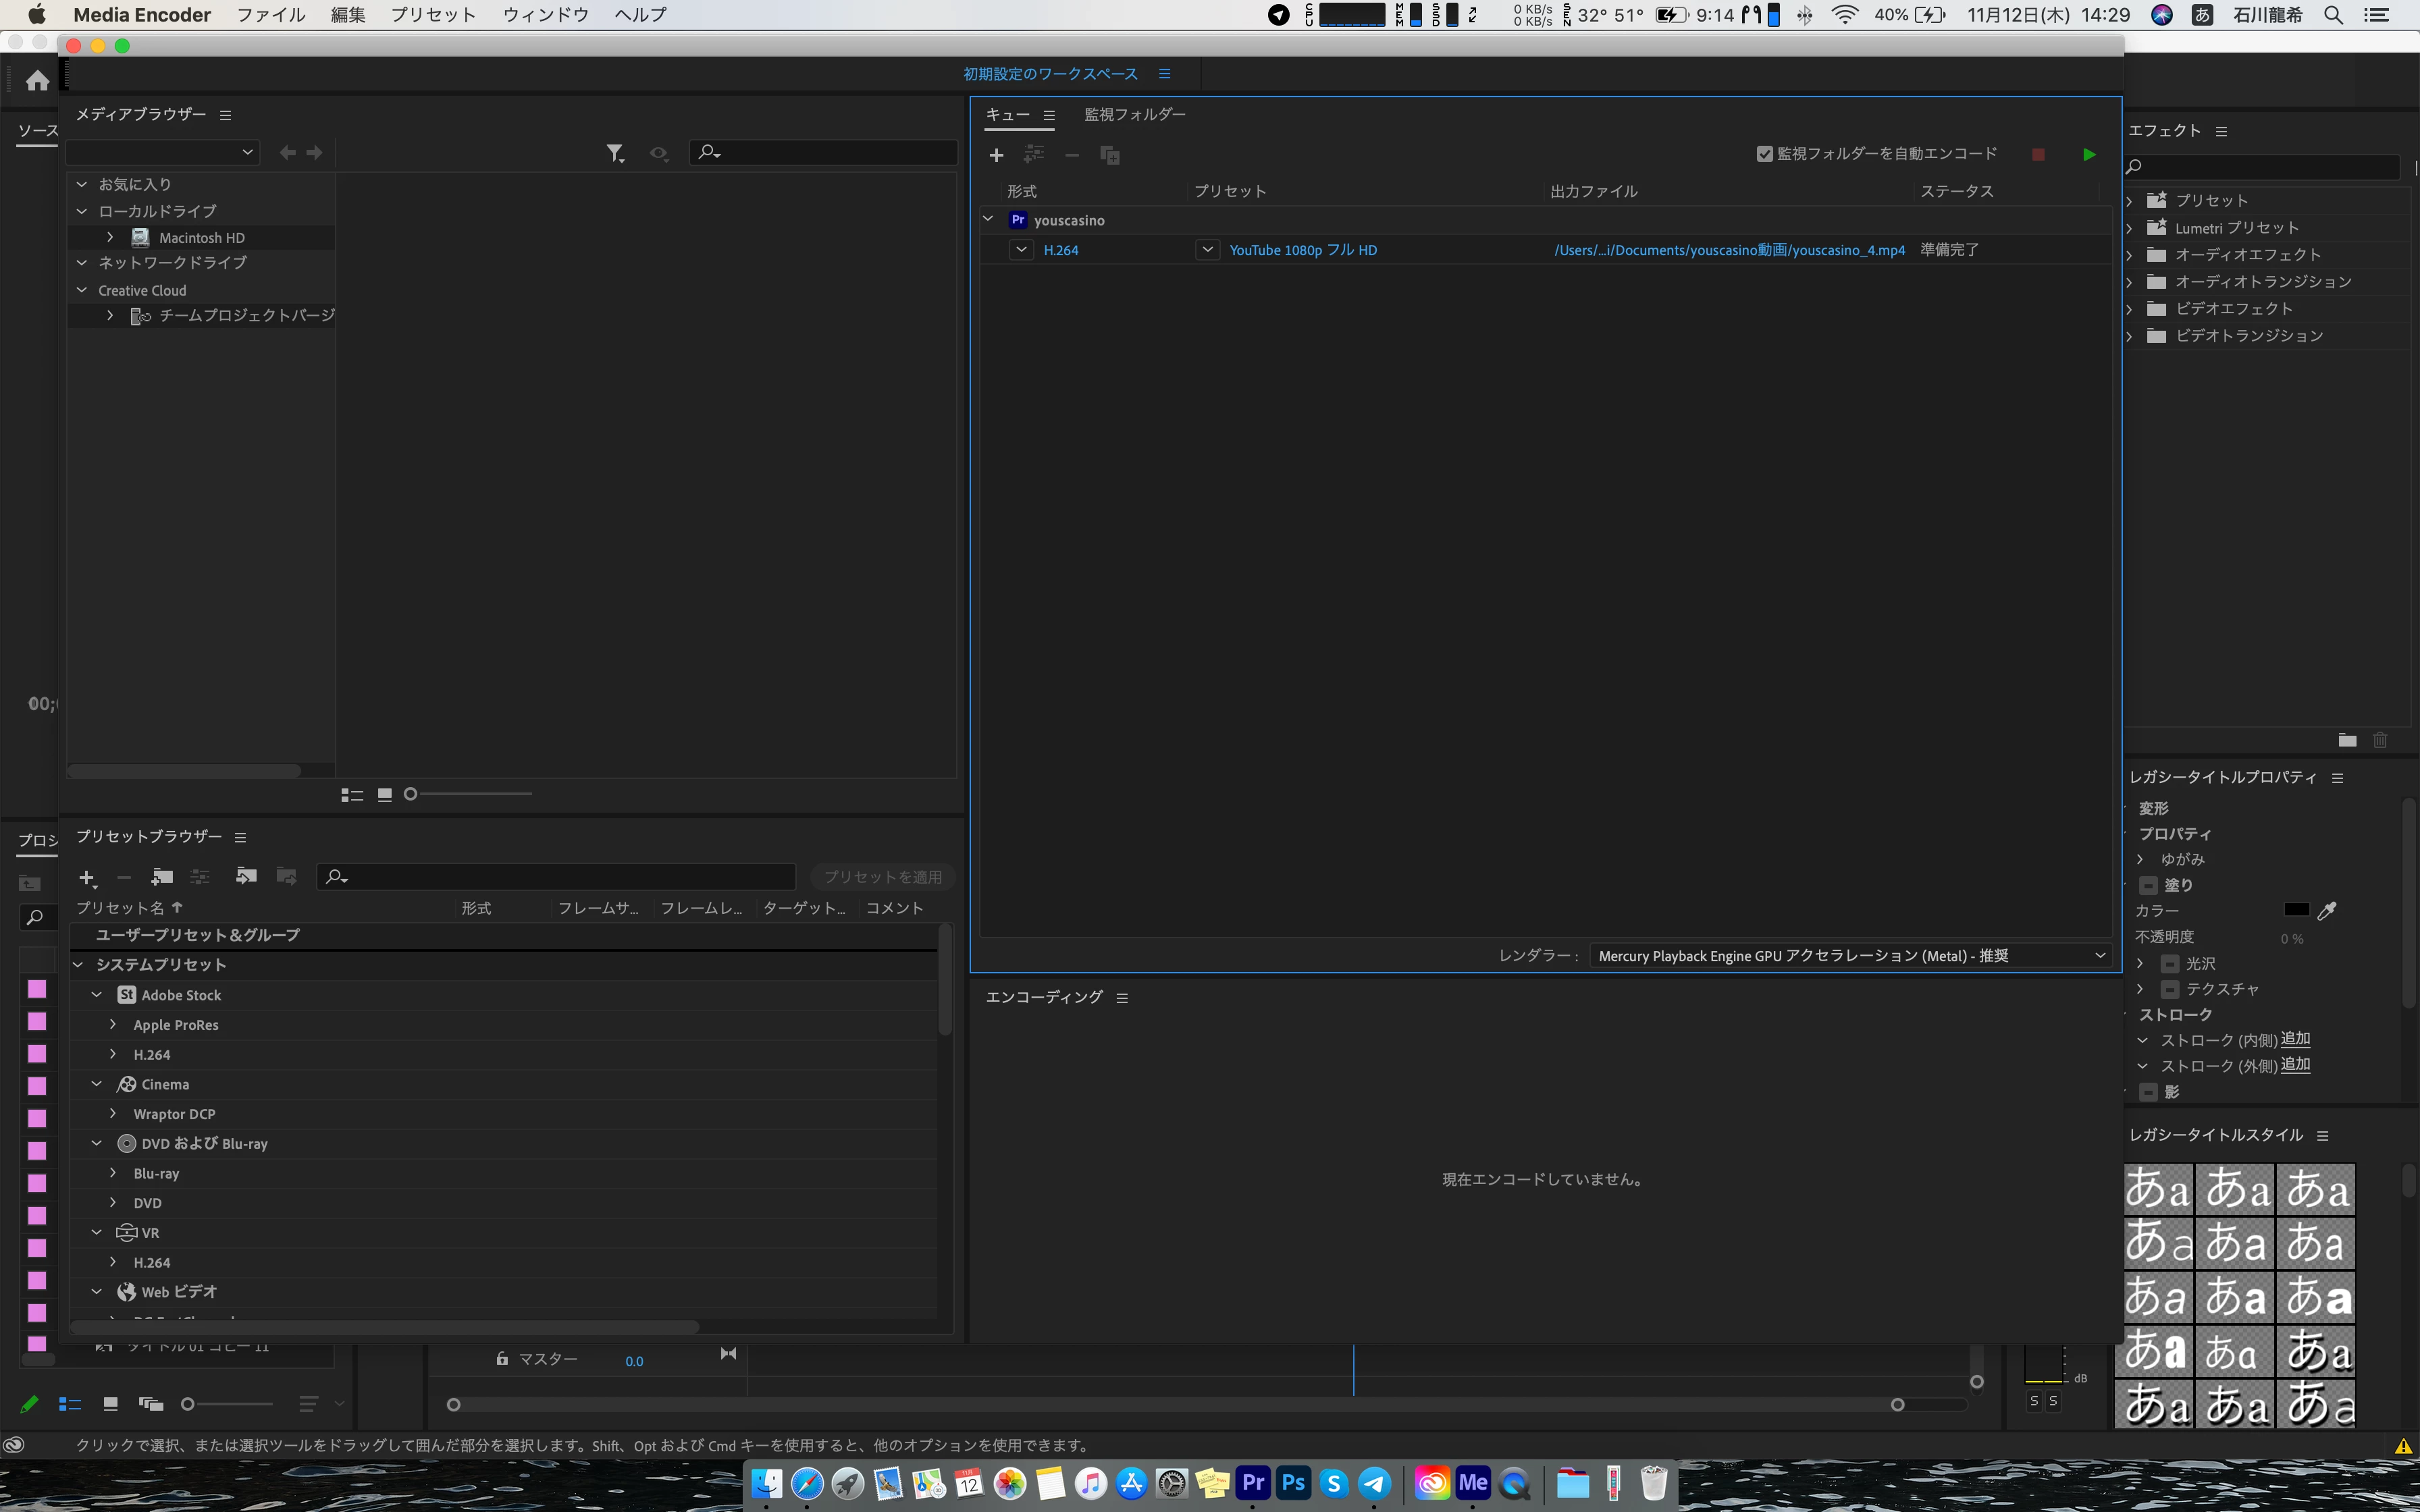Click the red stop queue button
This screenshot has width=2420, height=1512.
click(2038, 154)
